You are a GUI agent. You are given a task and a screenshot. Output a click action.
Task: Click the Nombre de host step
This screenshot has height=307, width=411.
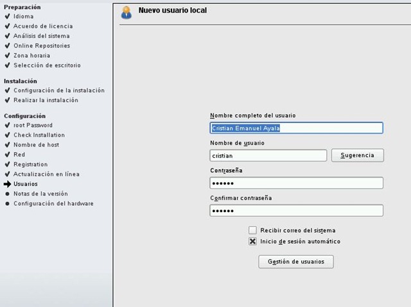pyautogui.click(x=36, y=145)
